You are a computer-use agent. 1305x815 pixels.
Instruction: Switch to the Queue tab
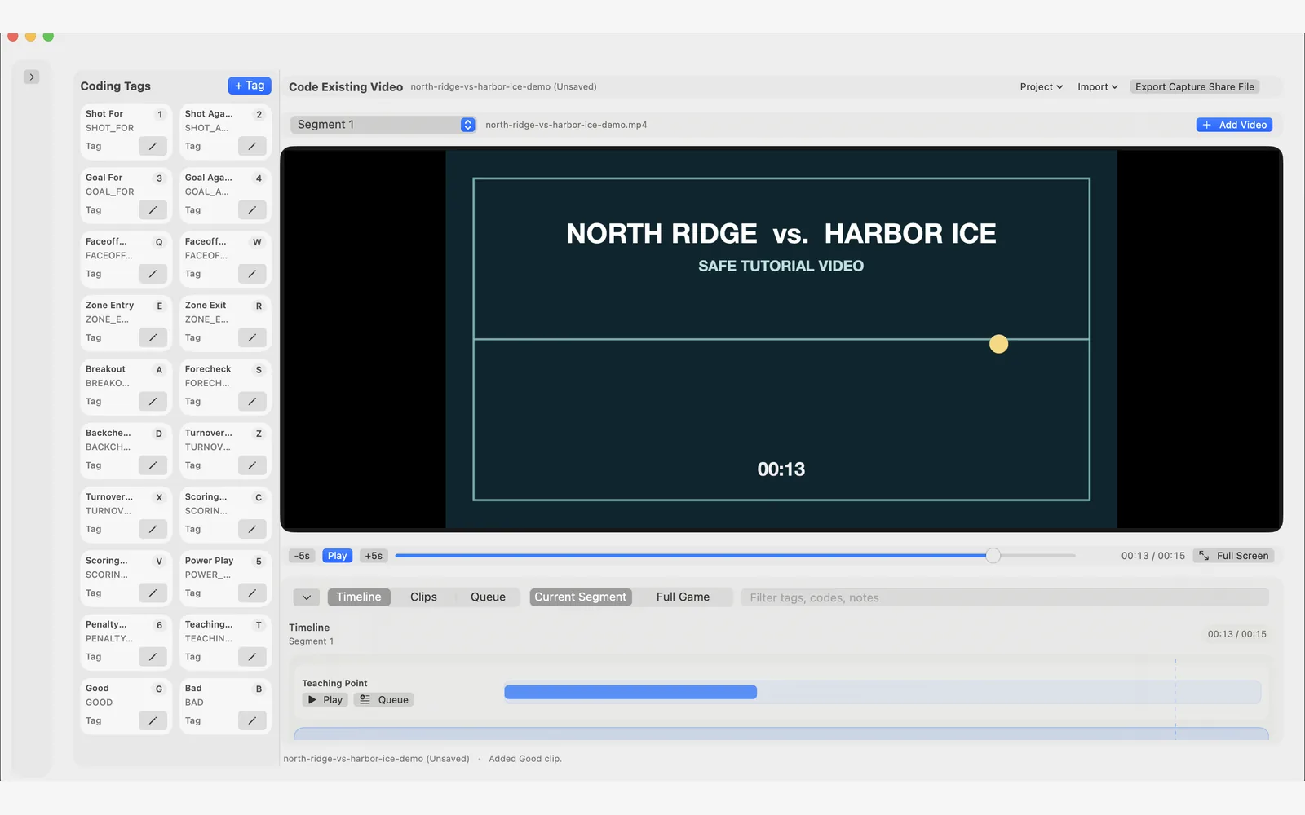(x=488, y=597)
